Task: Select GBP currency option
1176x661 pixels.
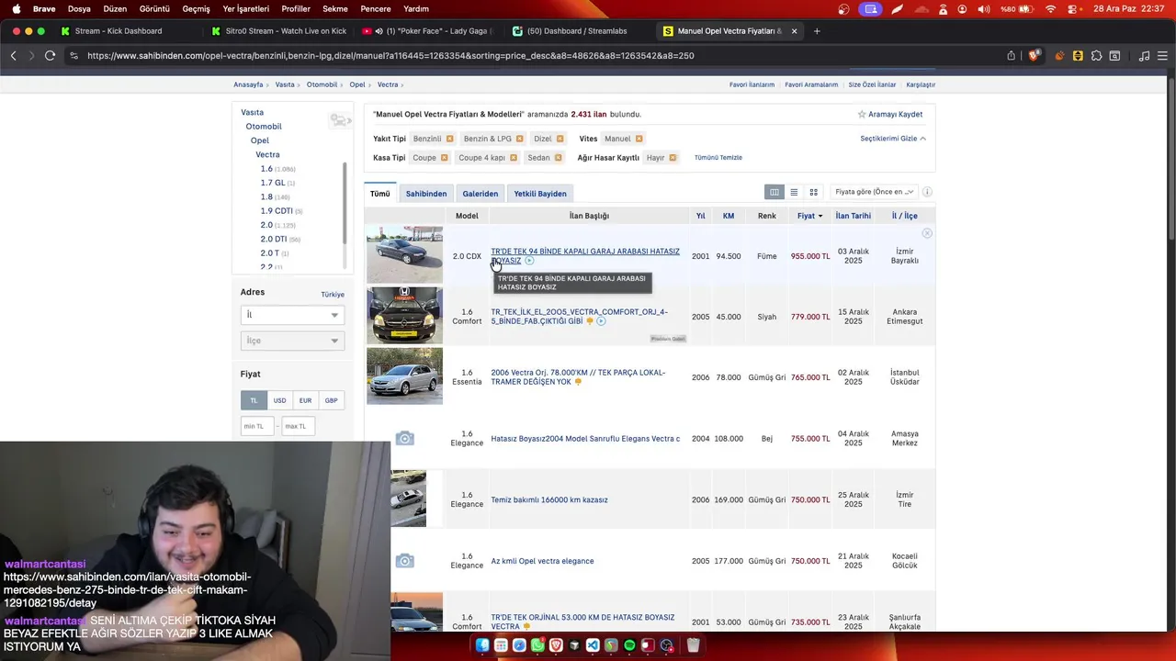Action: click(x=331, y=400)
